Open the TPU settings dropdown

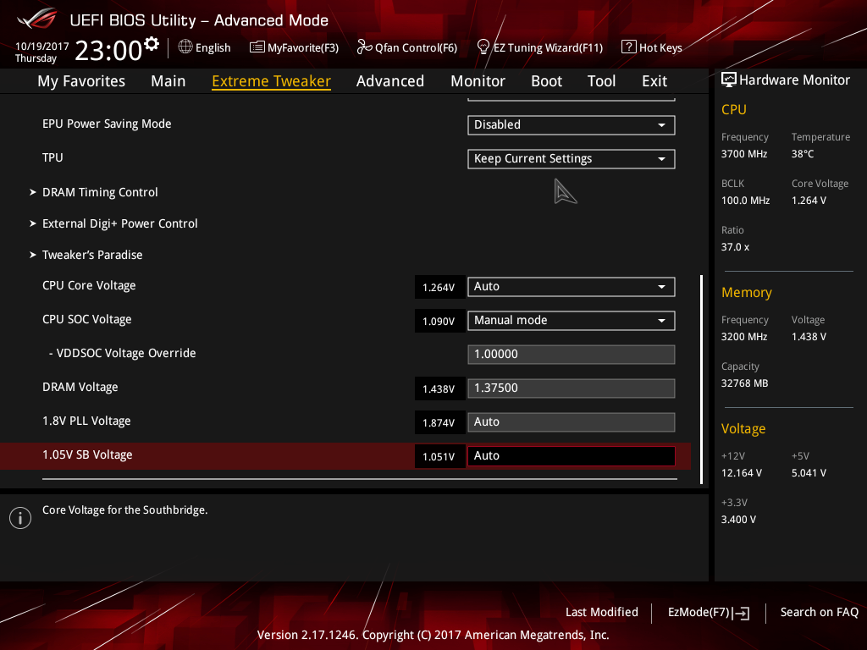pos(572,158)
